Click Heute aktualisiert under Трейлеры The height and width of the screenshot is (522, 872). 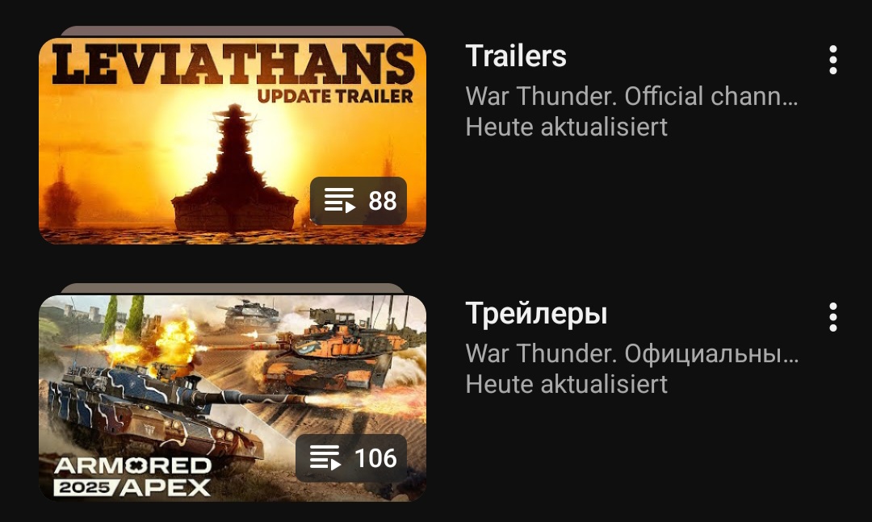566,384
